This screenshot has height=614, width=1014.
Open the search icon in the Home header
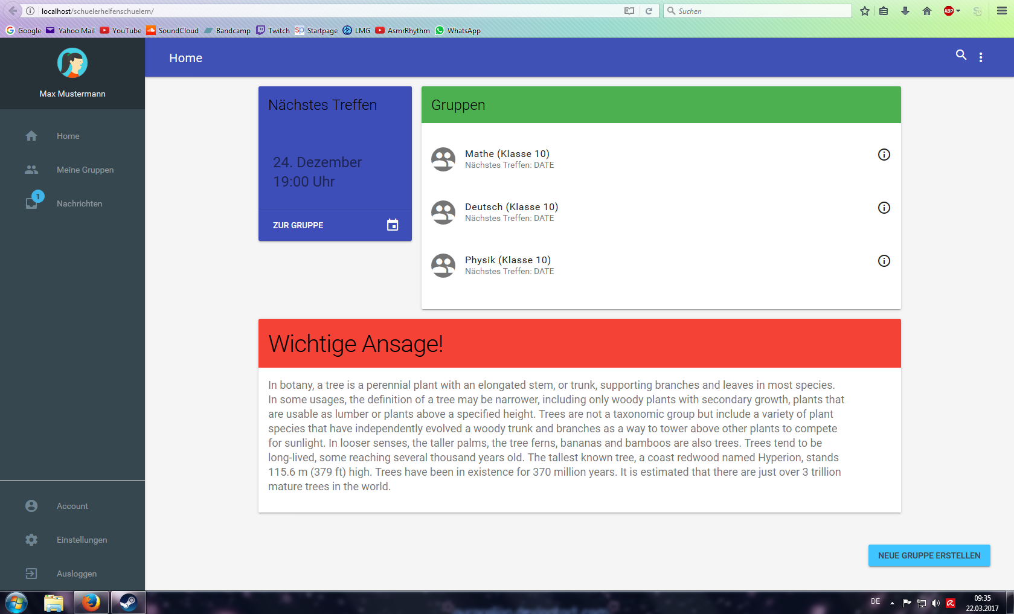pos(961,55)
